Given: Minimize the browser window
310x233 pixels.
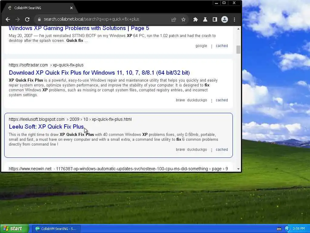Looking at the screenshot, I should [x=216, y=3].
